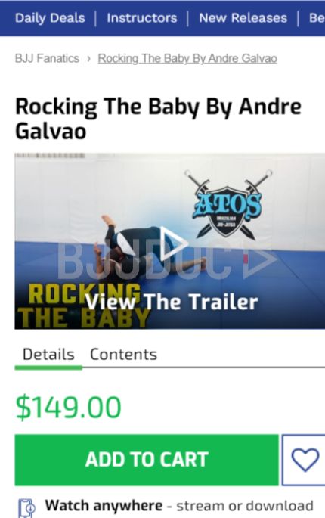Click the Watch anywhere device icon
Screen dimensions: 325x518
[x=26, y=507]
